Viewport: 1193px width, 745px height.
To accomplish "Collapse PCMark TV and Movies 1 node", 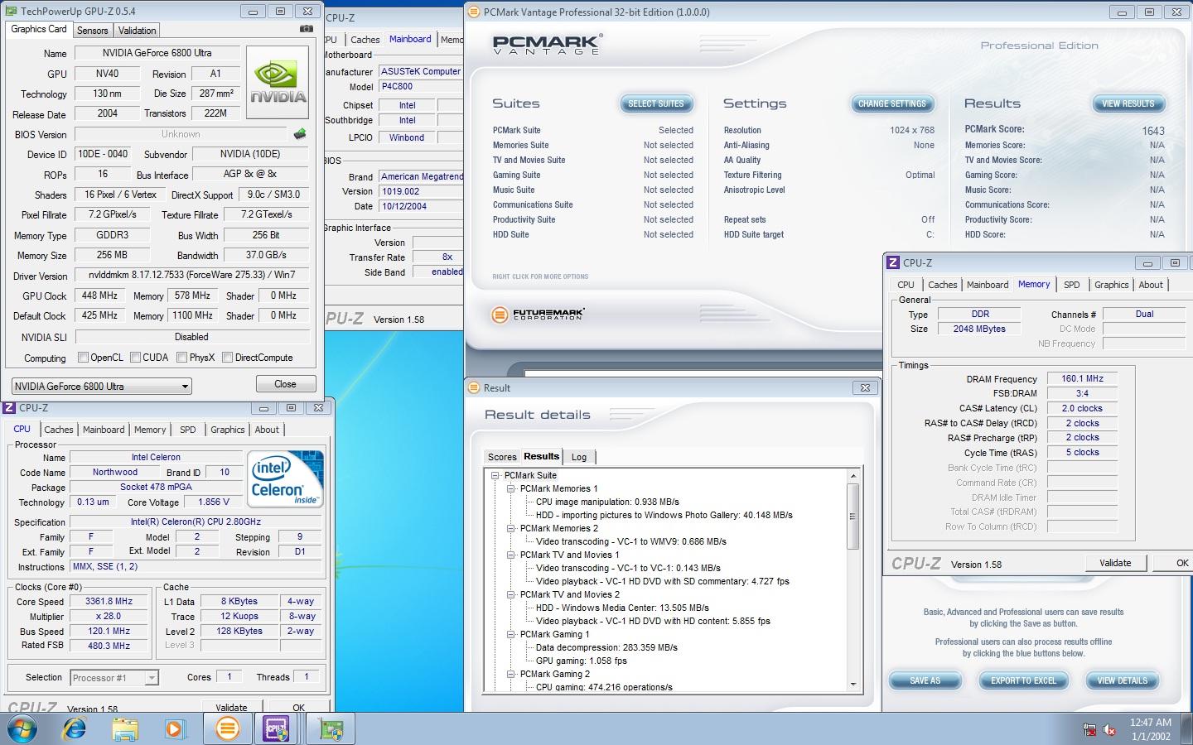I will click(511, 555).
